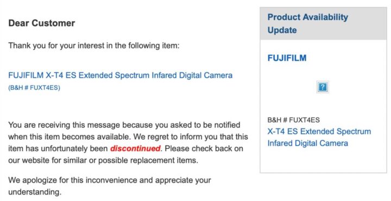Screen dimensions: 391x201
Task: Click the word 'Update' in sidebar header
Action: pyautogui.click(x=282, y=30)
